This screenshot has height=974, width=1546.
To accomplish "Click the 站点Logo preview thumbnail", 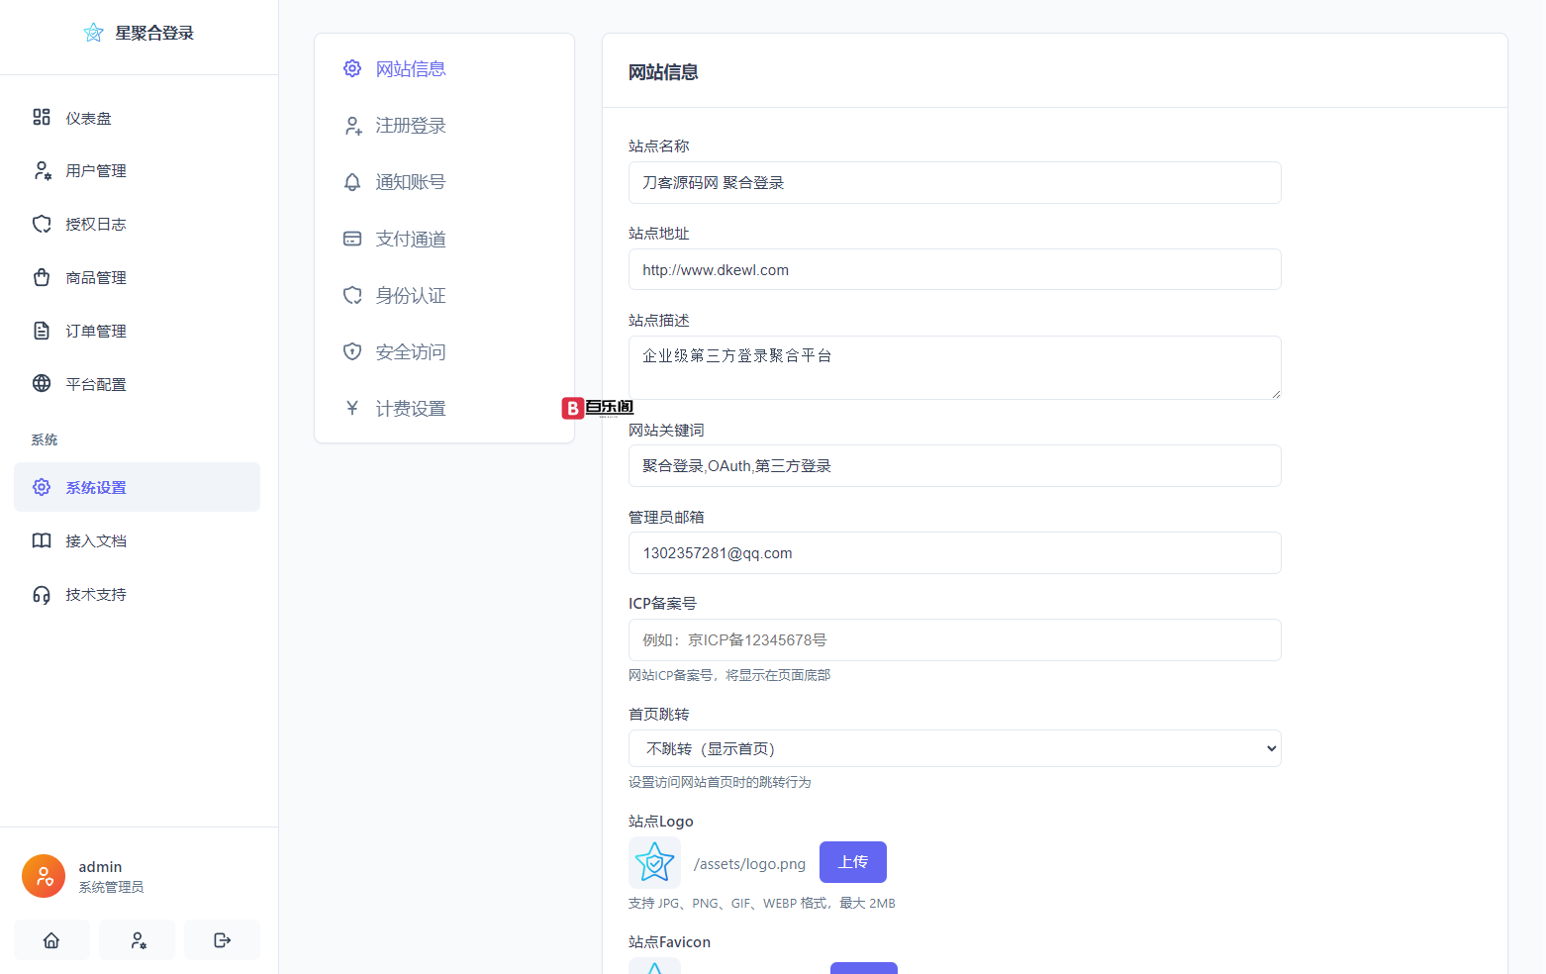I will click(x=654, y=862).
